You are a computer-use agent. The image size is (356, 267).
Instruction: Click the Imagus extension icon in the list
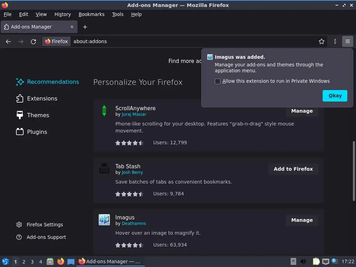click(104, 220)
